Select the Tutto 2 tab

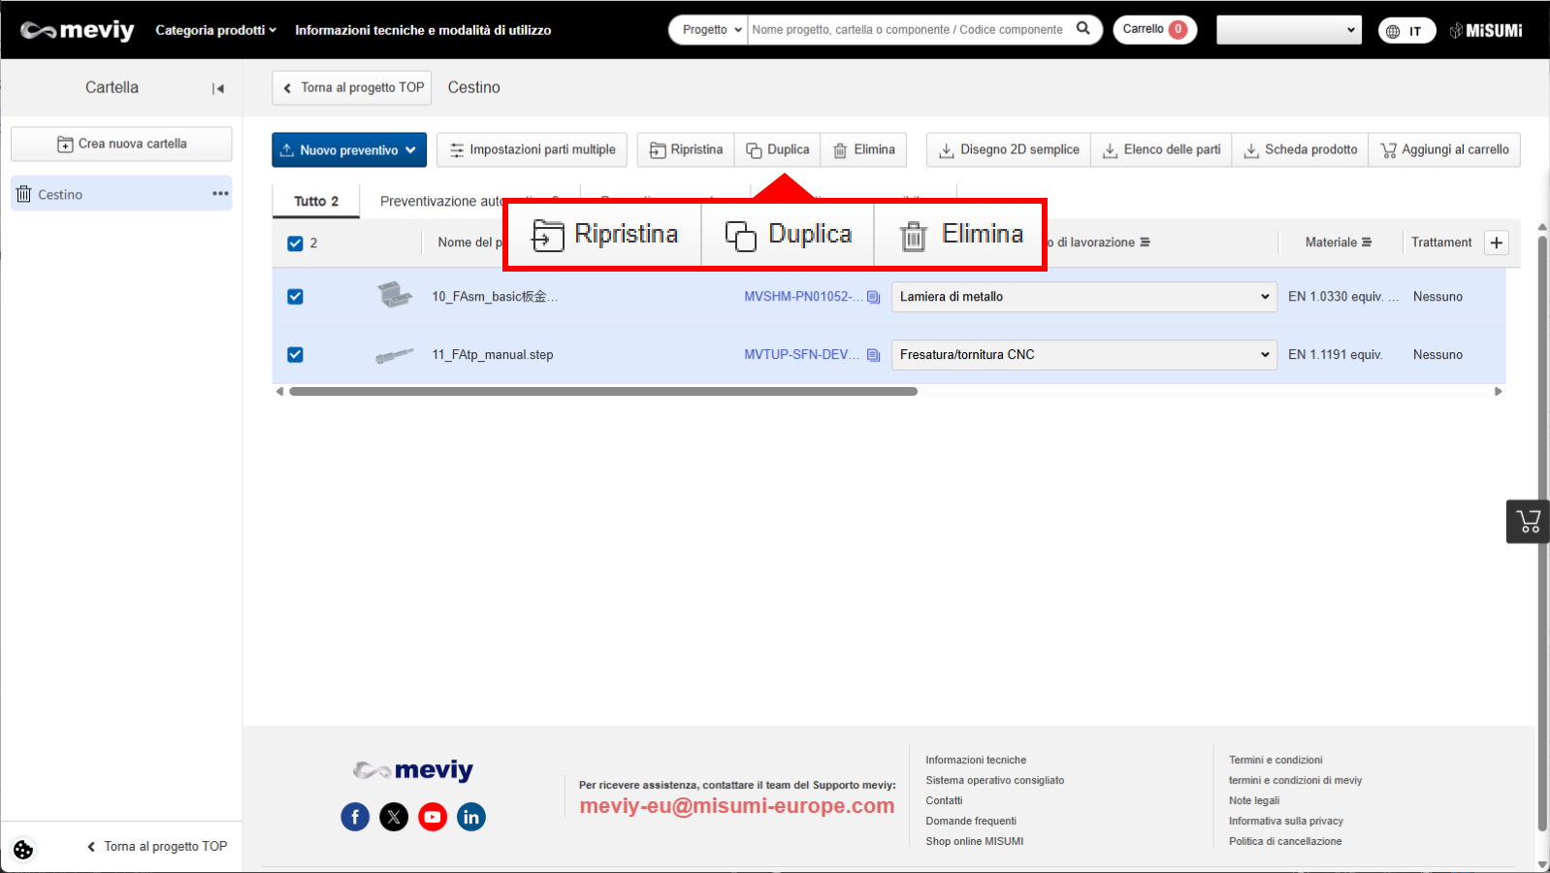[316, 202]
